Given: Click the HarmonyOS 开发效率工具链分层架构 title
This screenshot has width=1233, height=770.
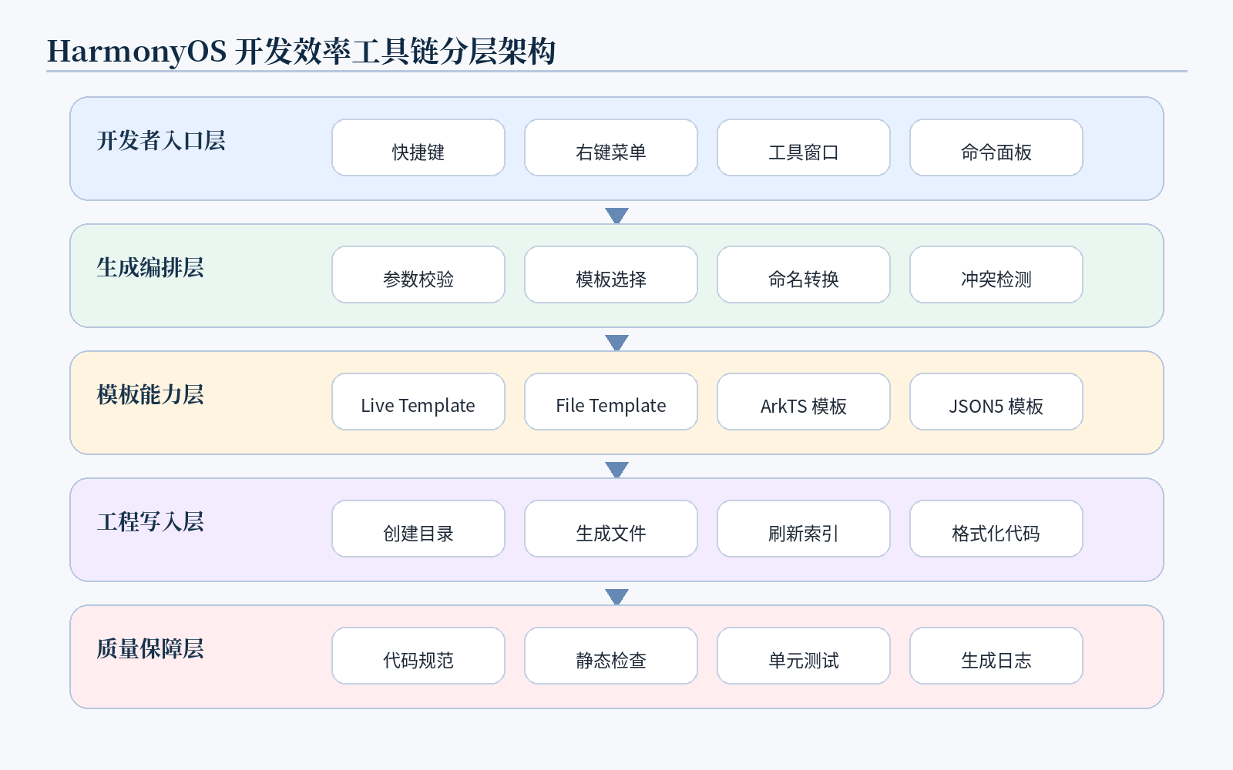Looking at the screenshot, I should (x=301, y=52).
